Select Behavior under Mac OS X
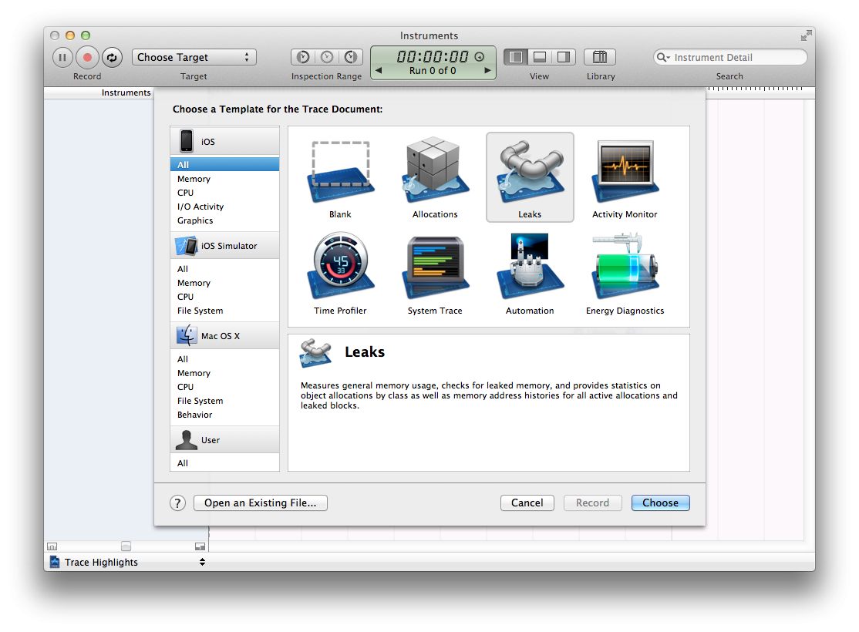Screen dimensions: 859x632 (224, 415)
